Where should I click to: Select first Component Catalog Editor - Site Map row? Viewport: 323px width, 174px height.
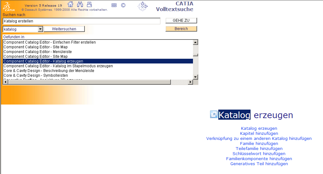(98, 47)
